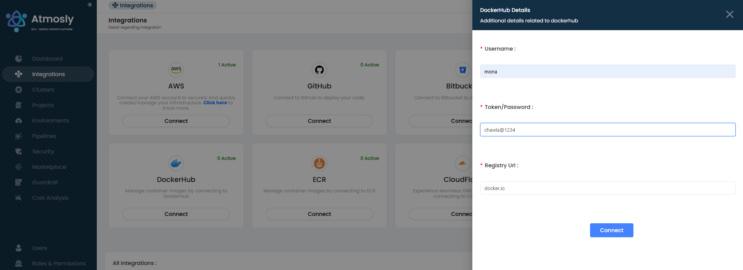Click the Security shield icon

tap(19, 151)
